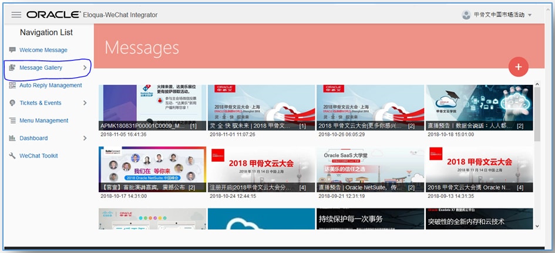Click timestamp 2018-09-21 12:31:19
The width and height of the screenshot is (555, 253).
point(342,196)
